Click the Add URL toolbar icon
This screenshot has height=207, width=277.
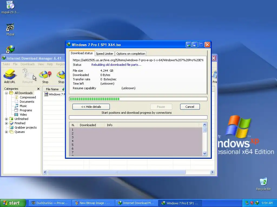click(10, 76)
